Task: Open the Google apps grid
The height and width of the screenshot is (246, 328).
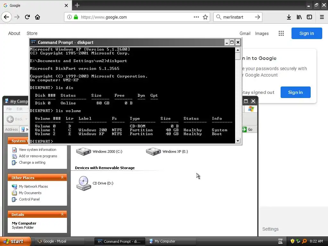Action: [x=281, y=33]
